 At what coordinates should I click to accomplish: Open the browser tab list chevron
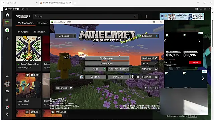[x=3, y=3]
